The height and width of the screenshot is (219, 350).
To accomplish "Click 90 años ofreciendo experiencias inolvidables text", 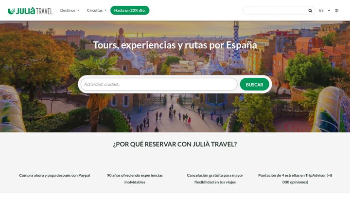I will tap(135, 179).
